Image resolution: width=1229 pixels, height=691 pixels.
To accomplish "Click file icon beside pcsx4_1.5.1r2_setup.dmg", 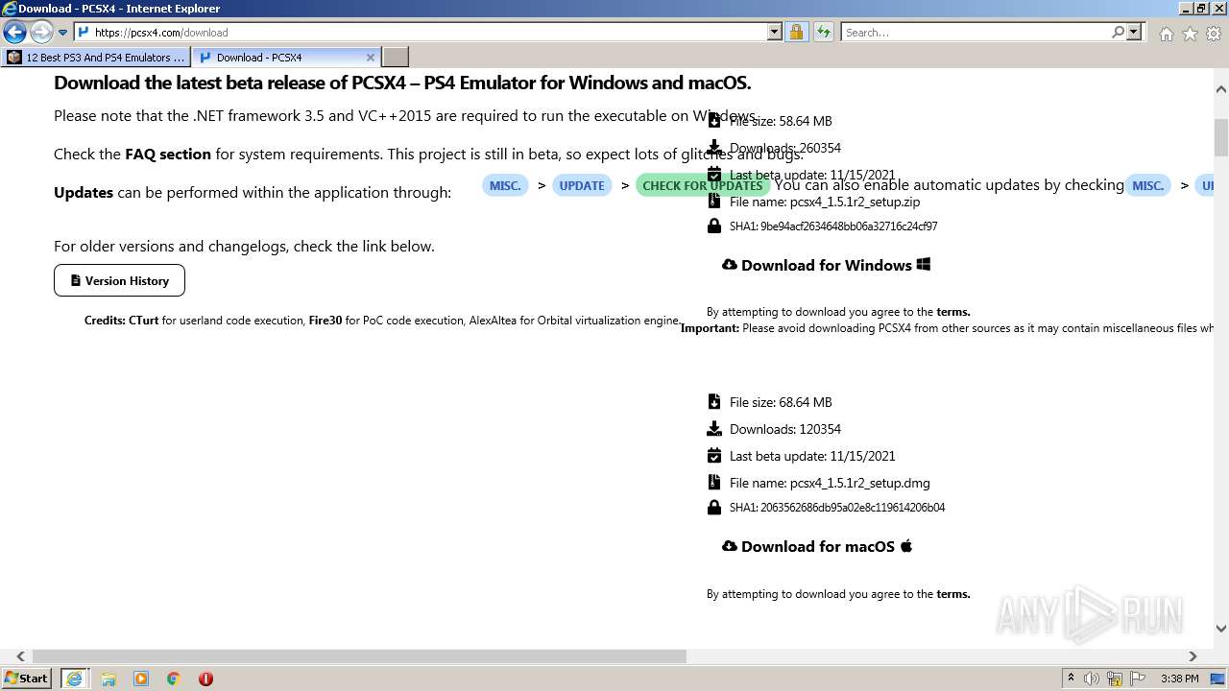I will [x=713, y=482].
